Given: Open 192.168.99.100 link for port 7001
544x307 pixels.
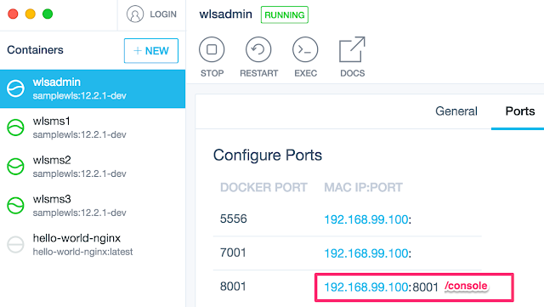Looking at the screenshot, I should click(x=365, y=253).
